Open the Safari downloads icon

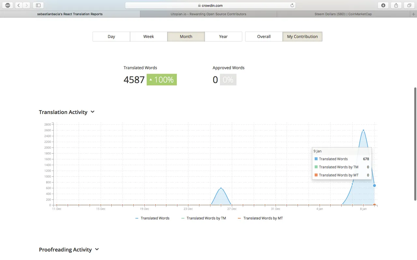coord(383,5)
